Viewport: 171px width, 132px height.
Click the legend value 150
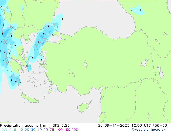(67, 130)
